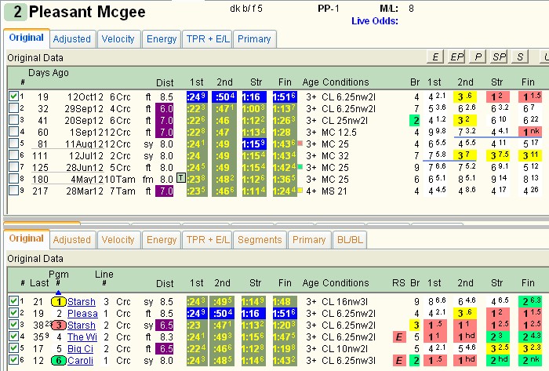Open the lower Segments tab
549x371 pixels.
tap(260, 240)
